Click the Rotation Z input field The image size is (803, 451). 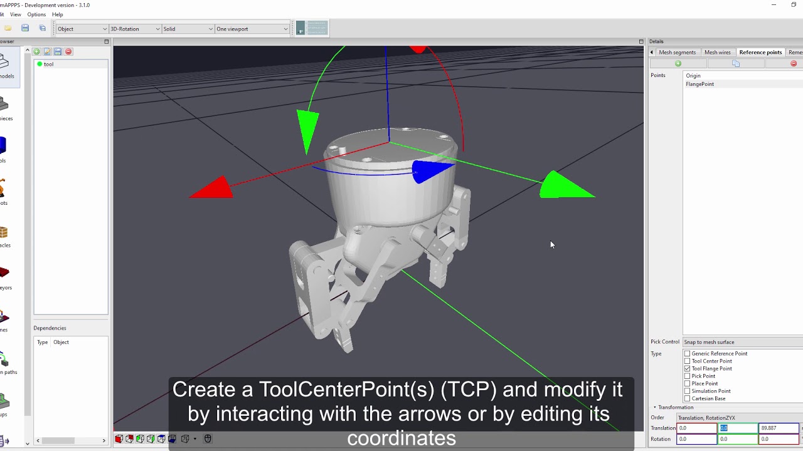tap(779, 439)
